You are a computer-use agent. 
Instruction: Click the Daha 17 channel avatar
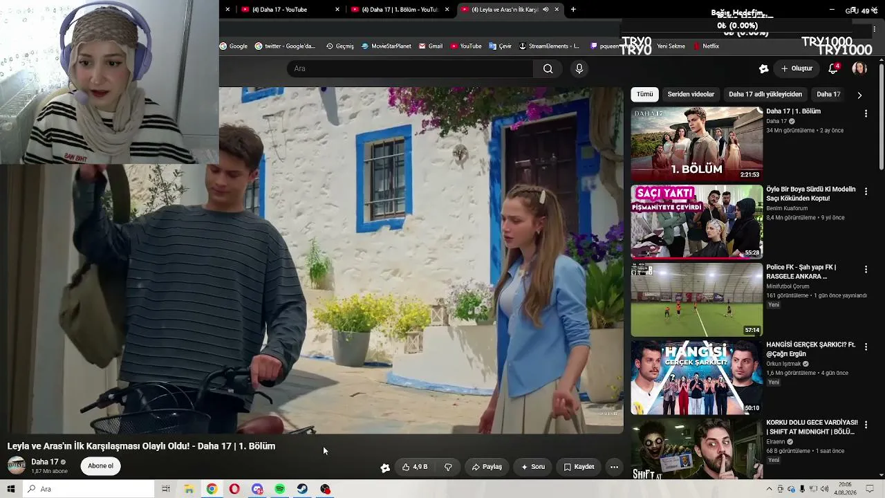click(17, 465)
